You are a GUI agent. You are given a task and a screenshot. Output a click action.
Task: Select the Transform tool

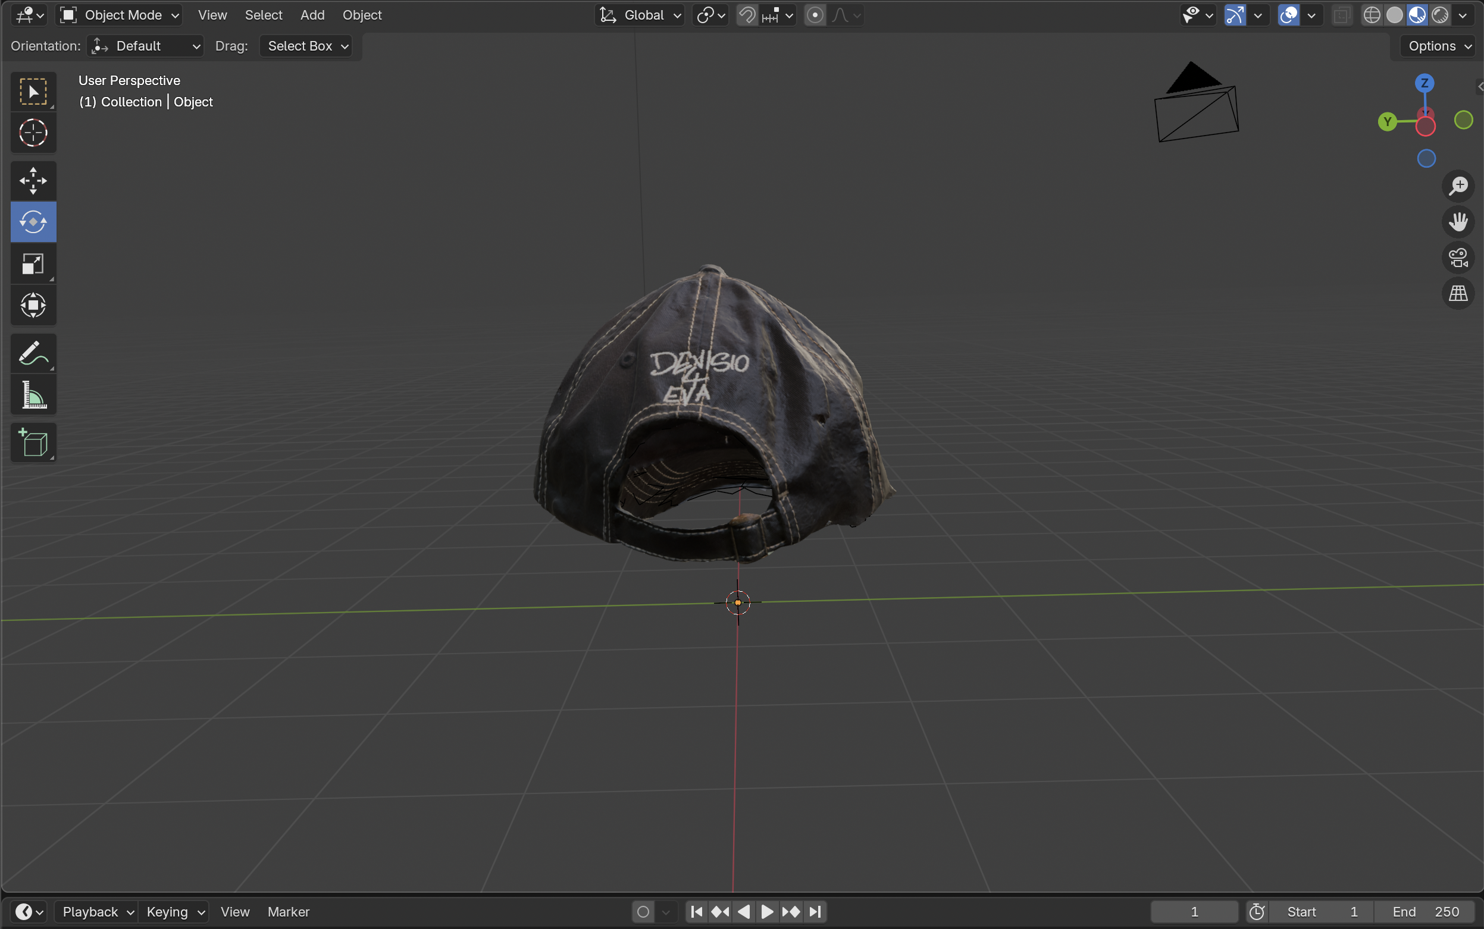point(33,305)
